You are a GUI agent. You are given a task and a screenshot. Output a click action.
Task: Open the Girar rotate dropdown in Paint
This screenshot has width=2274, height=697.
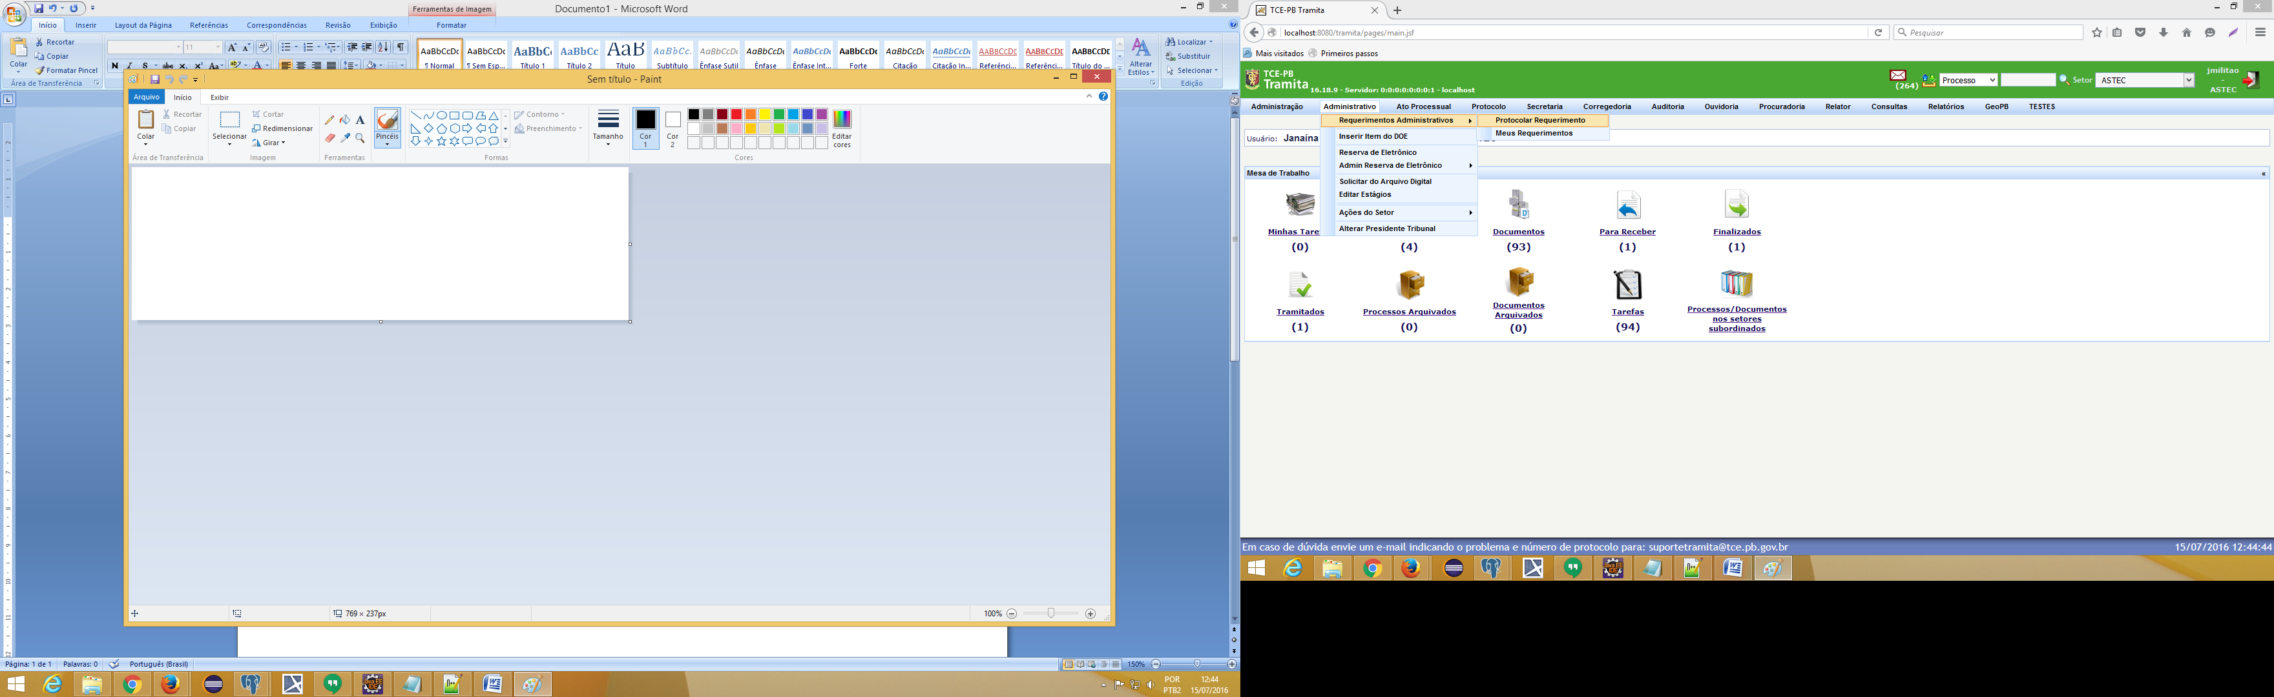(268, 143)
